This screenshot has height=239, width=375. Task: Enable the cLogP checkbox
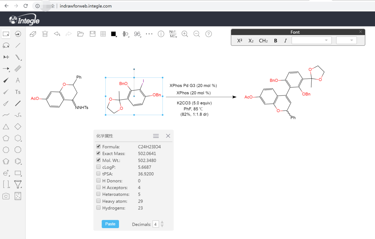pyautogui.click(x=99, y=167)
